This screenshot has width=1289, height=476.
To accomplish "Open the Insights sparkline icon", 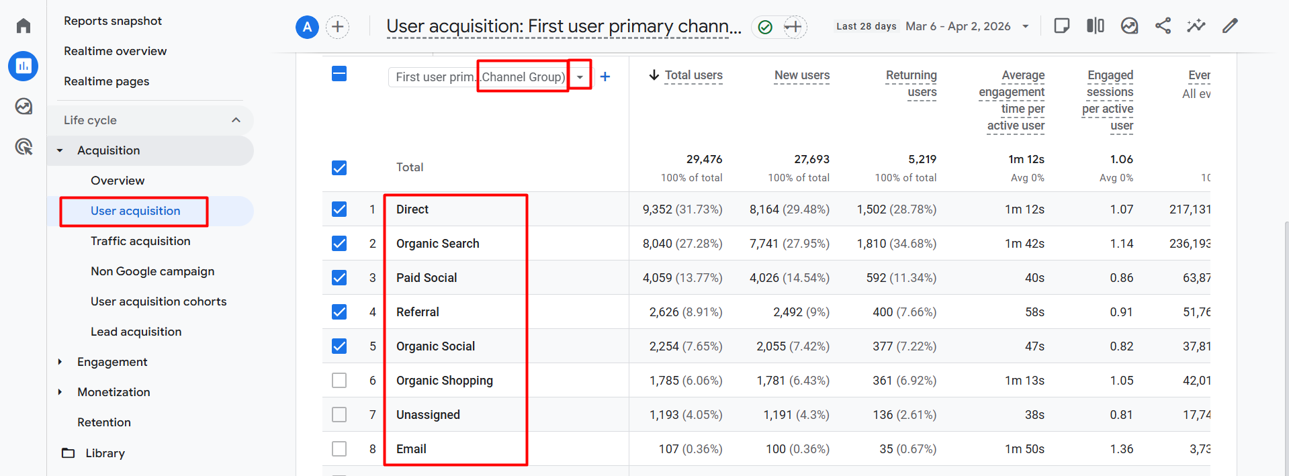I will (1196, 26).
